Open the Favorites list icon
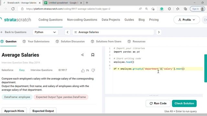 coord(178,9)
